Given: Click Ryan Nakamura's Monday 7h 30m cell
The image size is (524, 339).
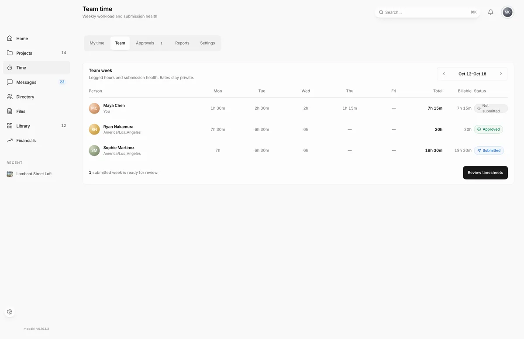Looking at the screenshot, I should coord(218,129).
